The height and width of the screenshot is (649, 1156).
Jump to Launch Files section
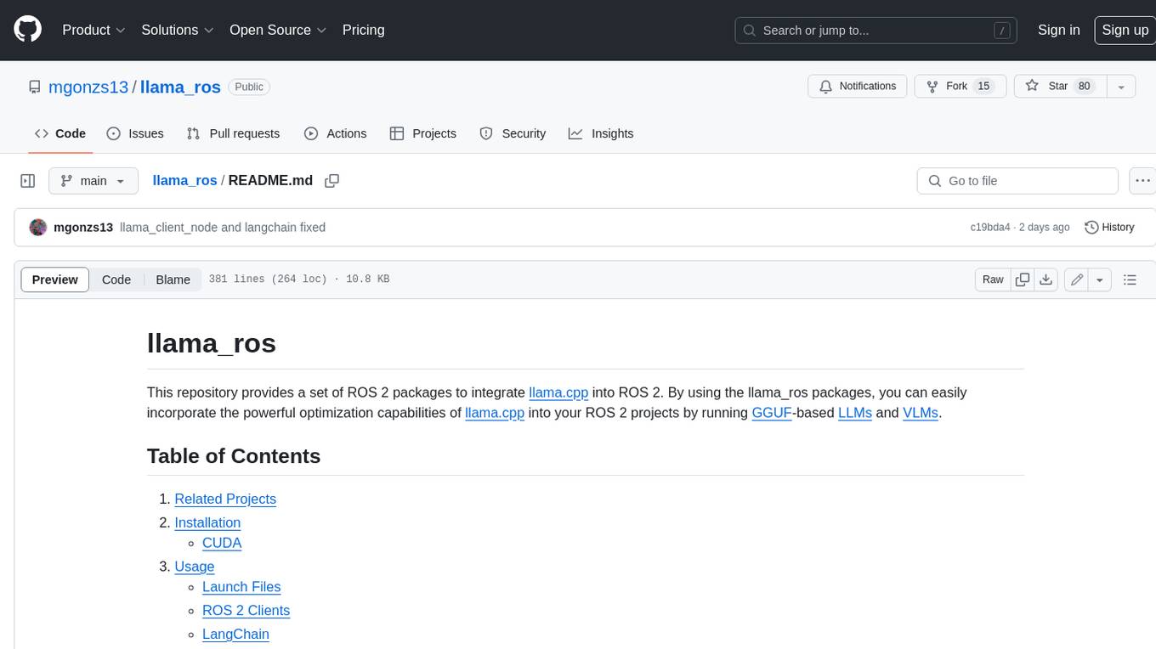click(241, 587)
